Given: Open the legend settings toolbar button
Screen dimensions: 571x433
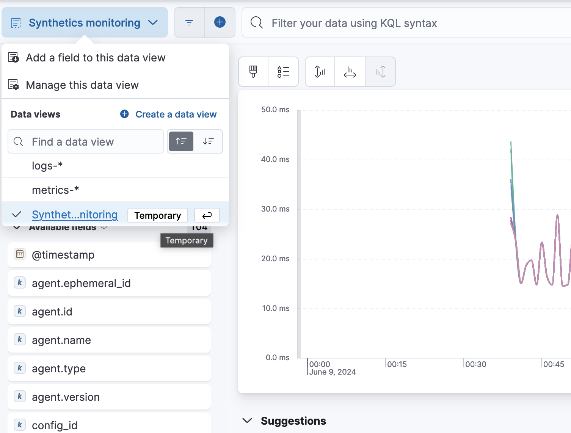Looking at the screenshot, I should [283, 72].
